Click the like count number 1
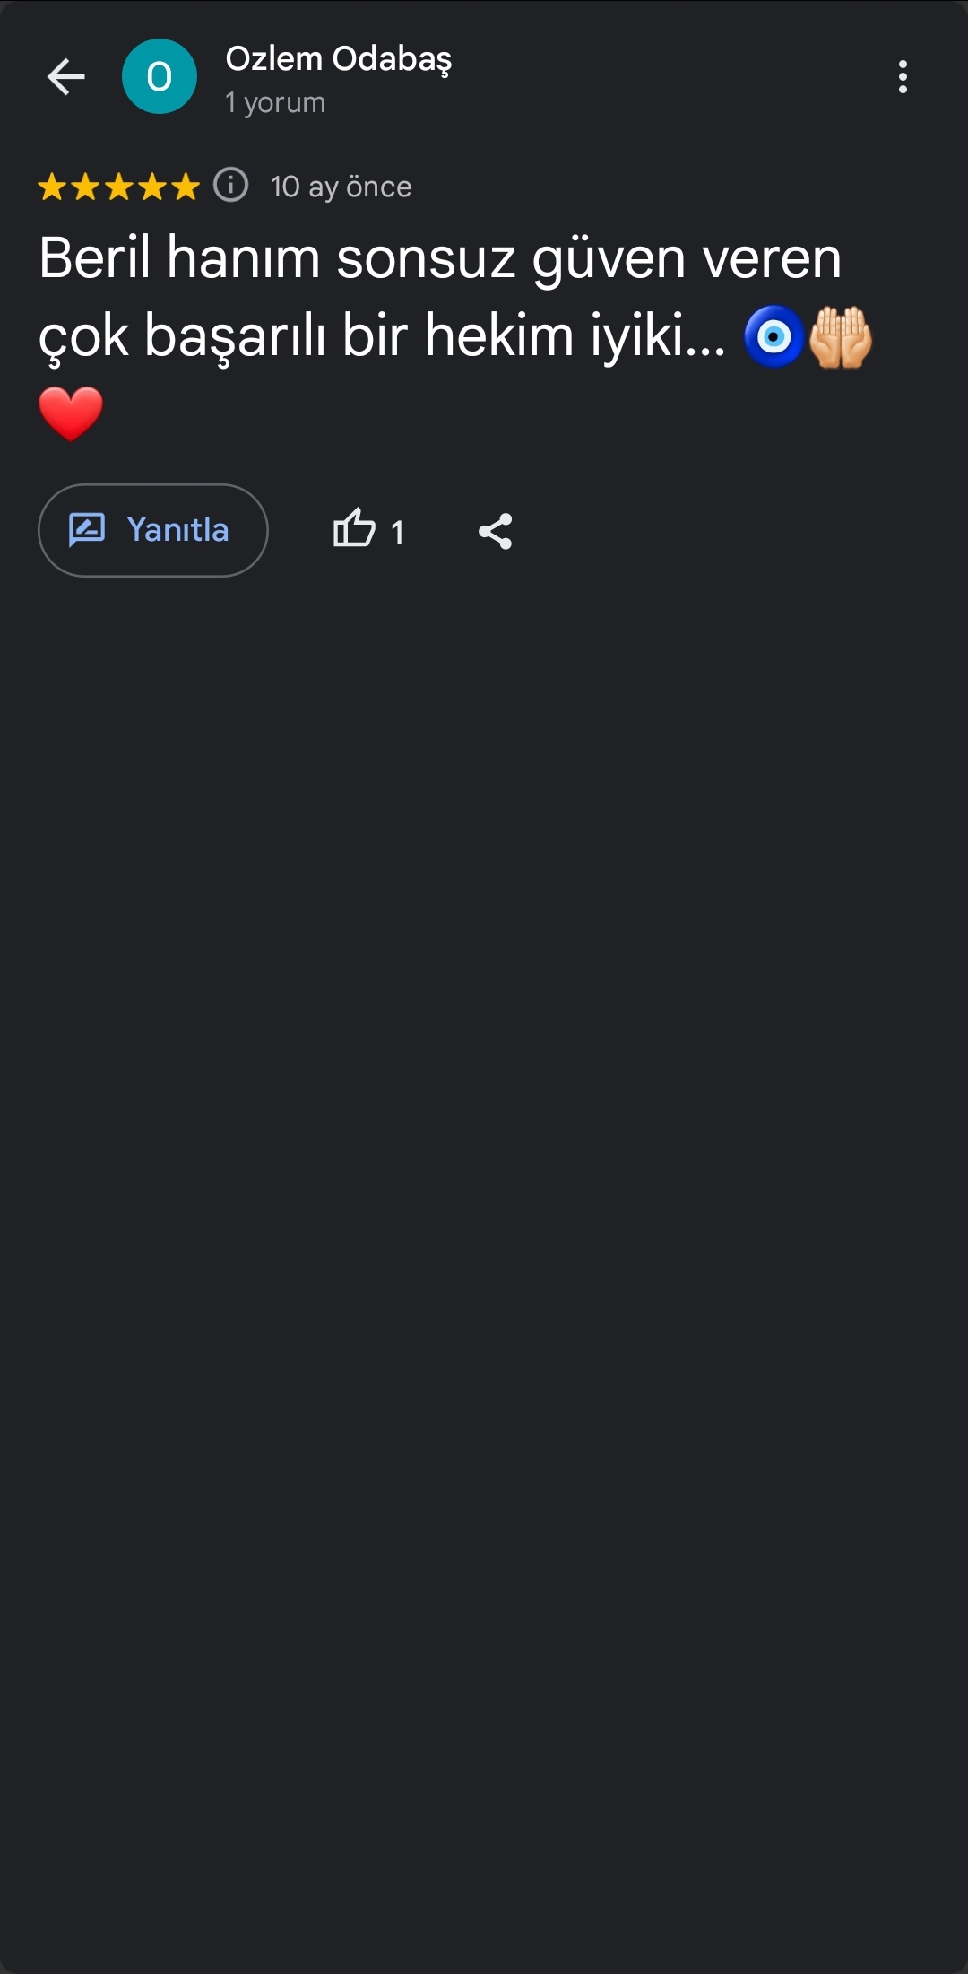This screenshot has width=968, height=1974. [x=397, y=533]
